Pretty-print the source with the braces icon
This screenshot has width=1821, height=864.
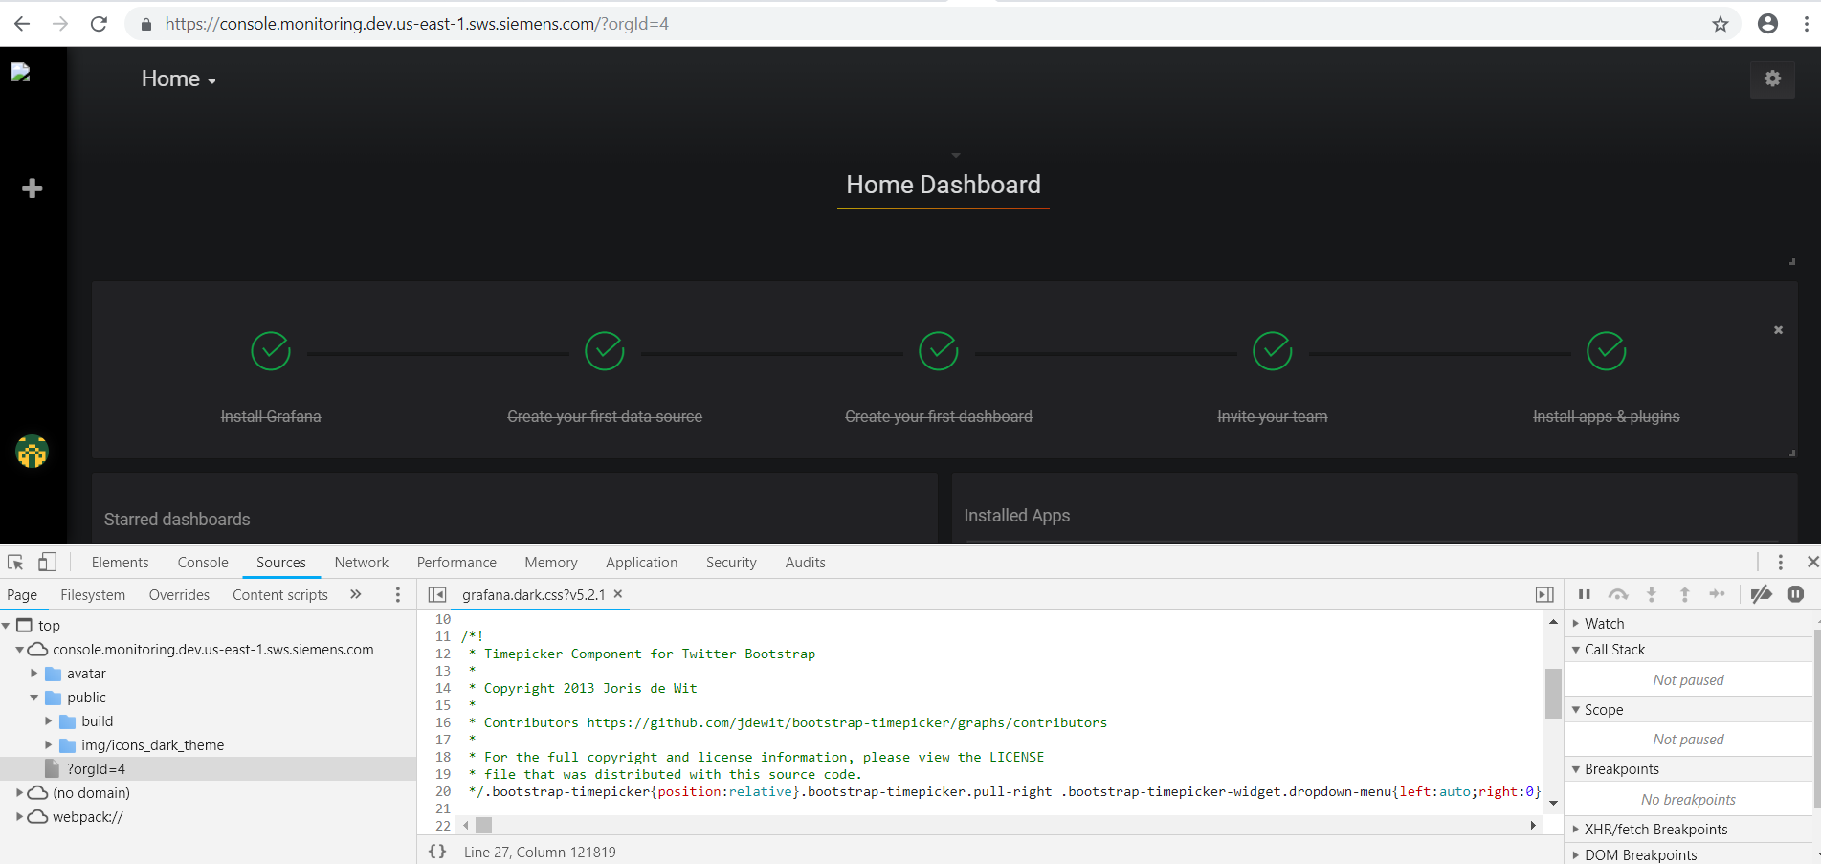coord(437,852)
